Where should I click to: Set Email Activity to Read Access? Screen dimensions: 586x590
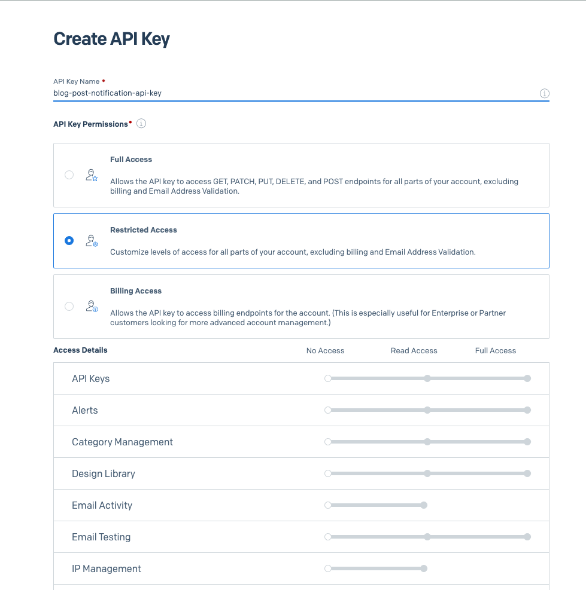(x=424, y=505)
